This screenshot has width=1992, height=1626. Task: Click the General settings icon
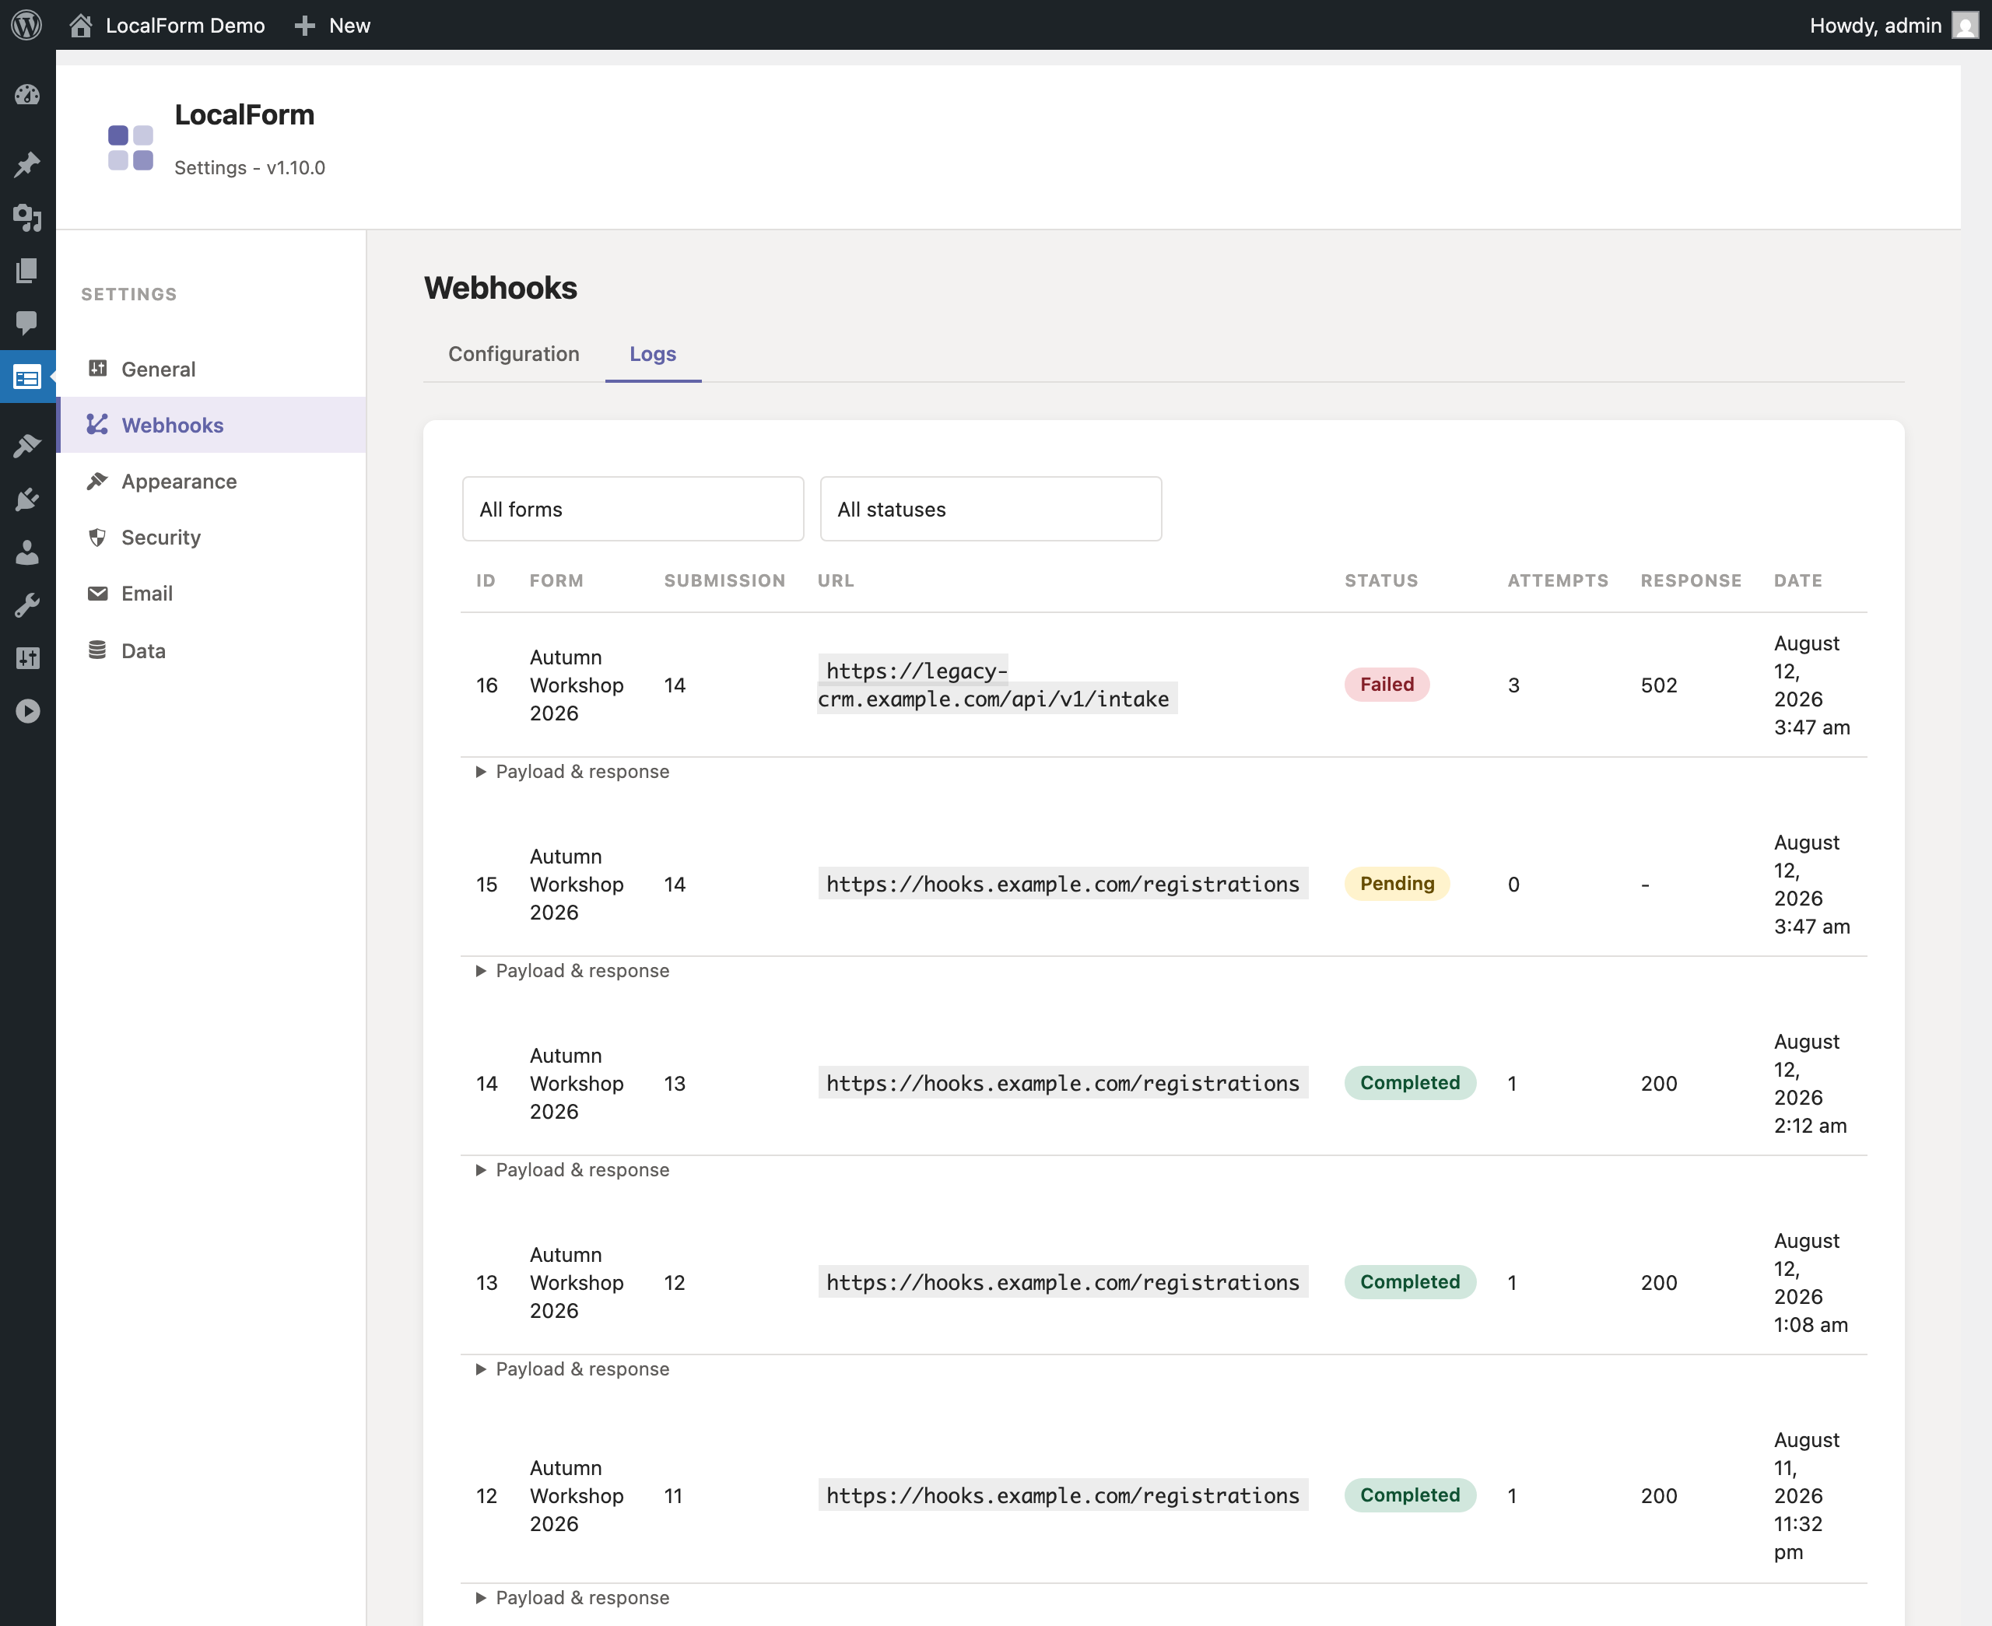click(97, 368)
